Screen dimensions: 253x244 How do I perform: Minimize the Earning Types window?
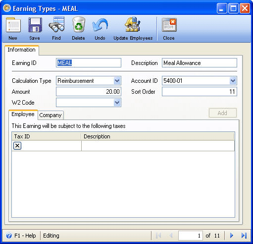(x=222, y=8)
